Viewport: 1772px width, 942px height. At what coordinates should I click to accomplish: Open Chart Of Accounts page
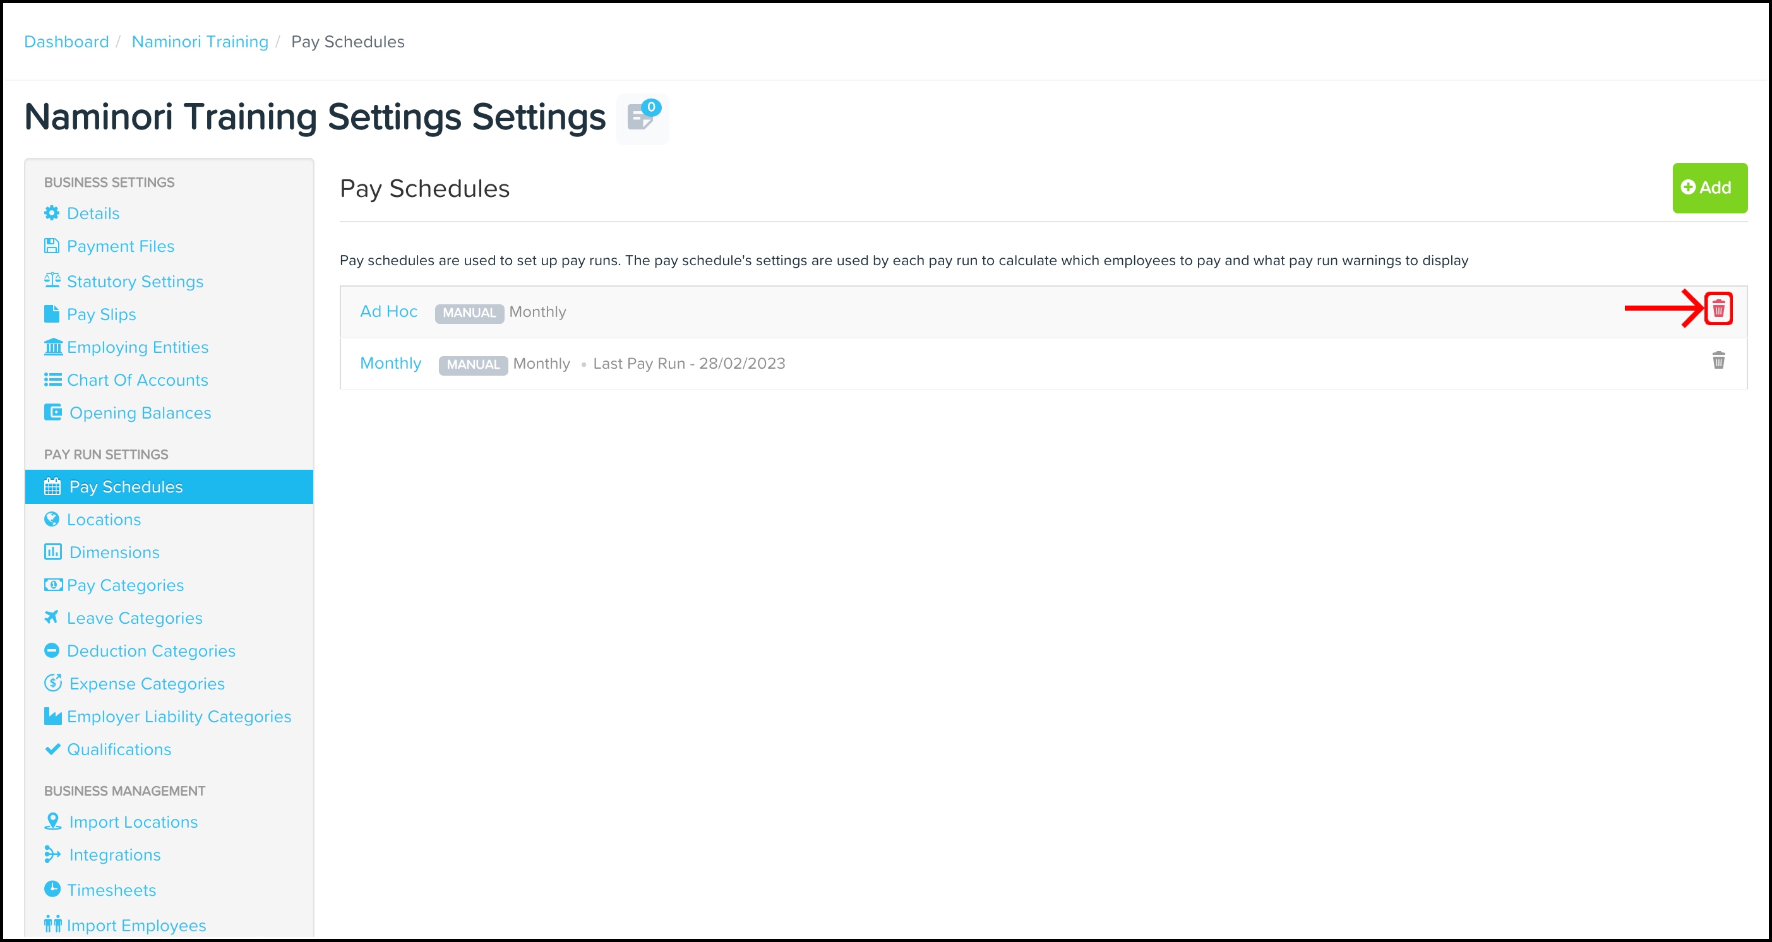click(137, 380)
